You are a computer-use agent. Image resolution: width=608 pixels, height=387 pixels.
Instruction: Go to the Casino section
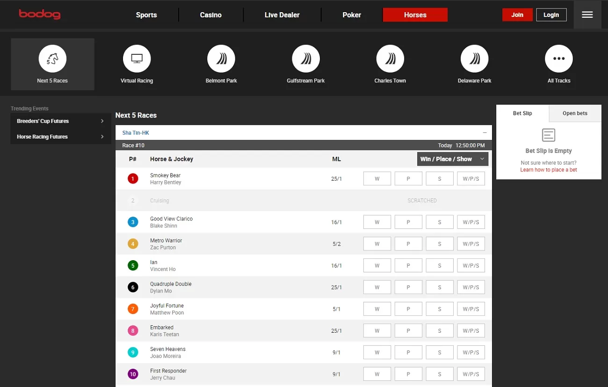(211, 15)
